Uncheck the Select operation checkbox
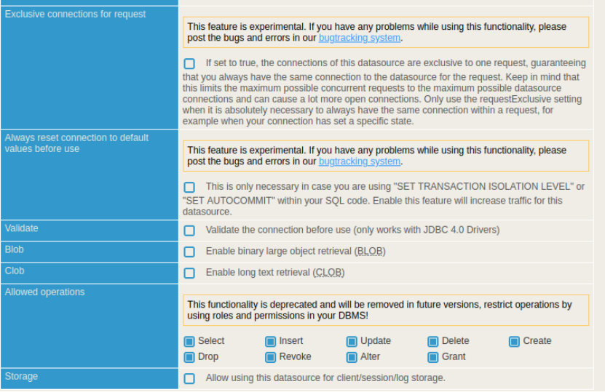The width and height of the screenshot is (605, 392). 189,341
